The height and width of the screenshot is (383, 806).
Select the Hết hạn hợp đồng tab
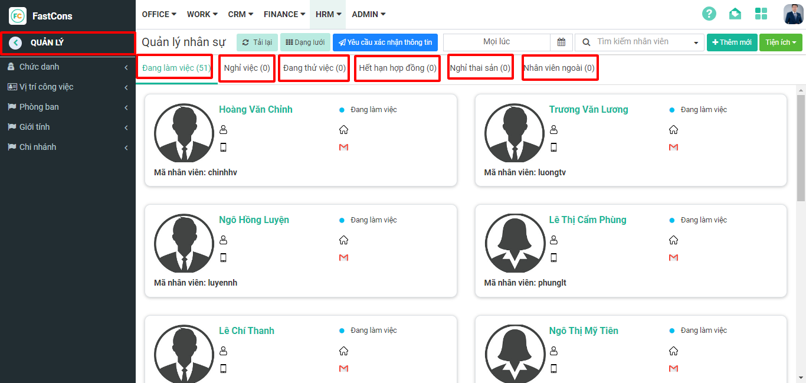click(x=397, y=68)
